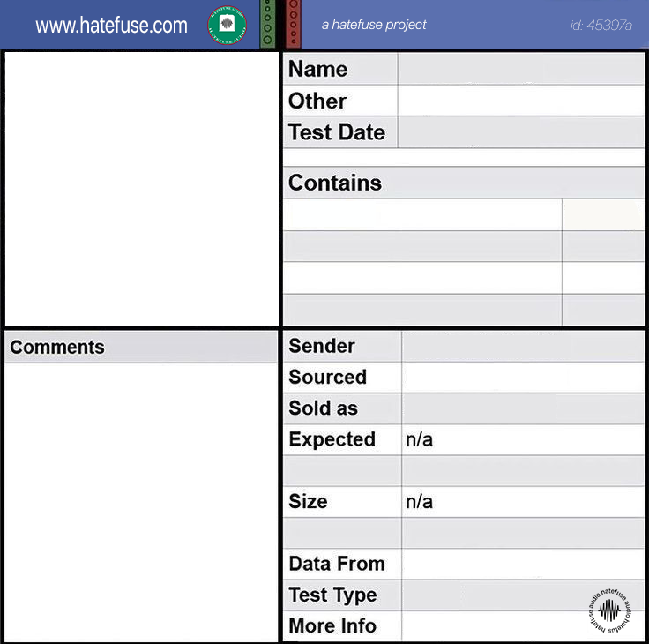Click the Name value field
649x644 pixels.
click(520, 69)
